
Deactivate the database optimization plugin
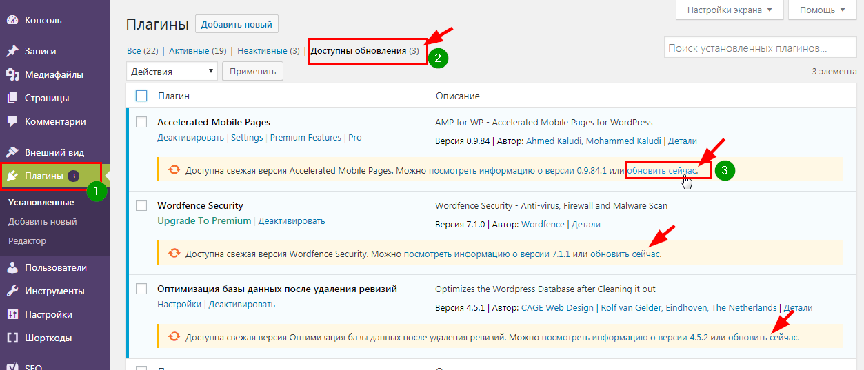click(x=242, y=305)
